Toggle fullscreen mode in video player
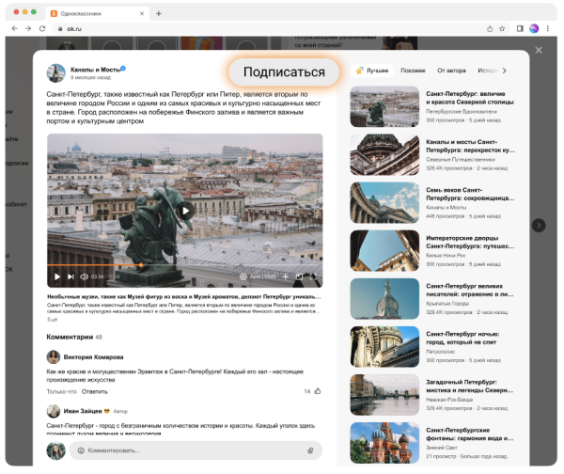 313,276
